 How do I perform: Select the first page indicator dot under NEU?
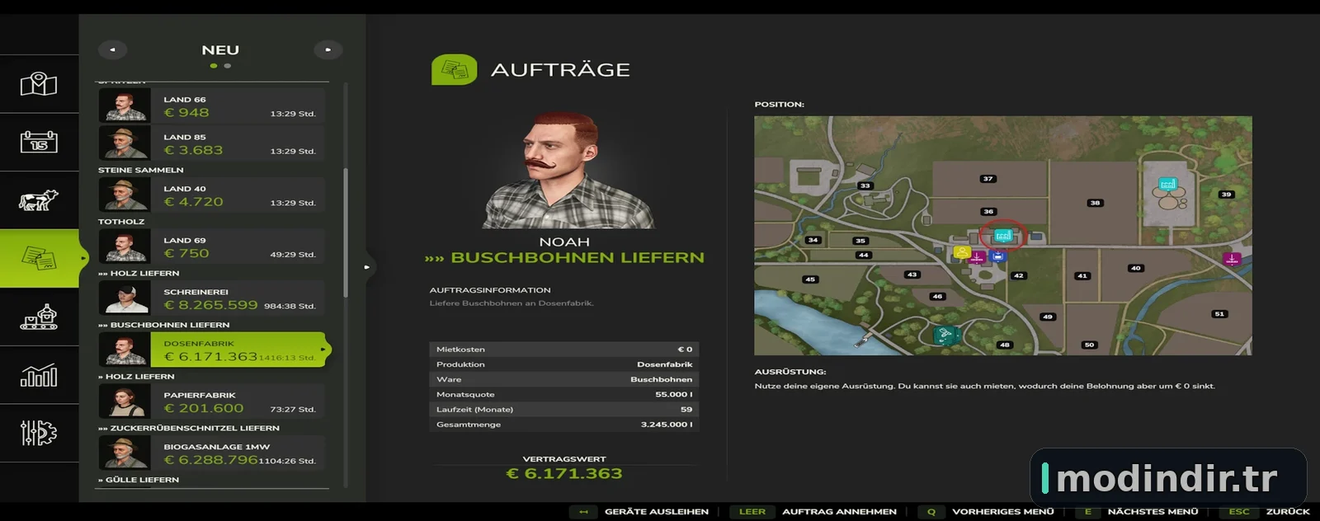[x=214, y=66]
